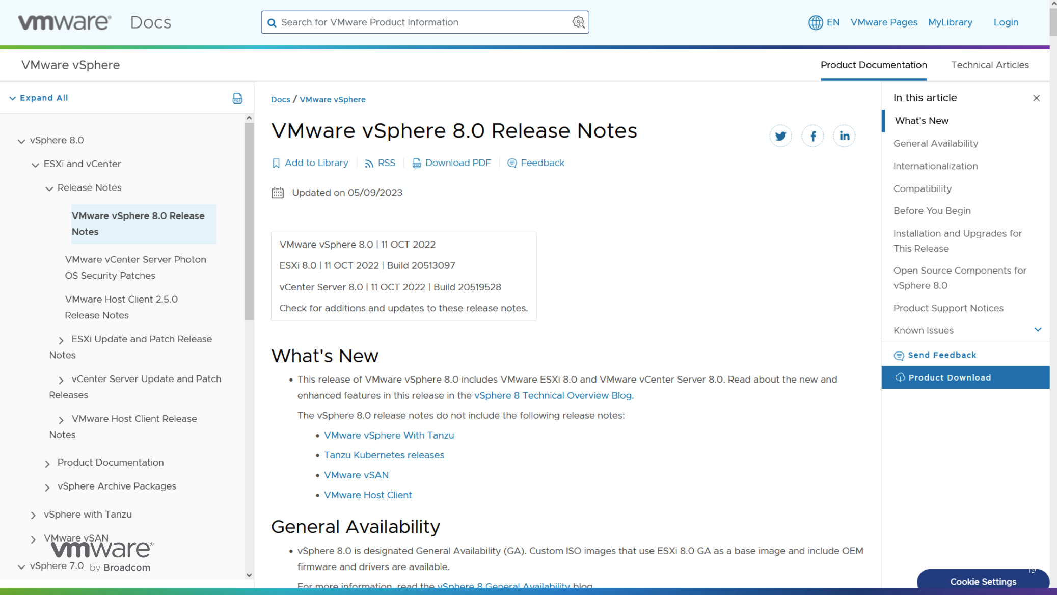Select the Product Documentation tab
This screenshot has width=1057, height=595.
coord(874,65)
